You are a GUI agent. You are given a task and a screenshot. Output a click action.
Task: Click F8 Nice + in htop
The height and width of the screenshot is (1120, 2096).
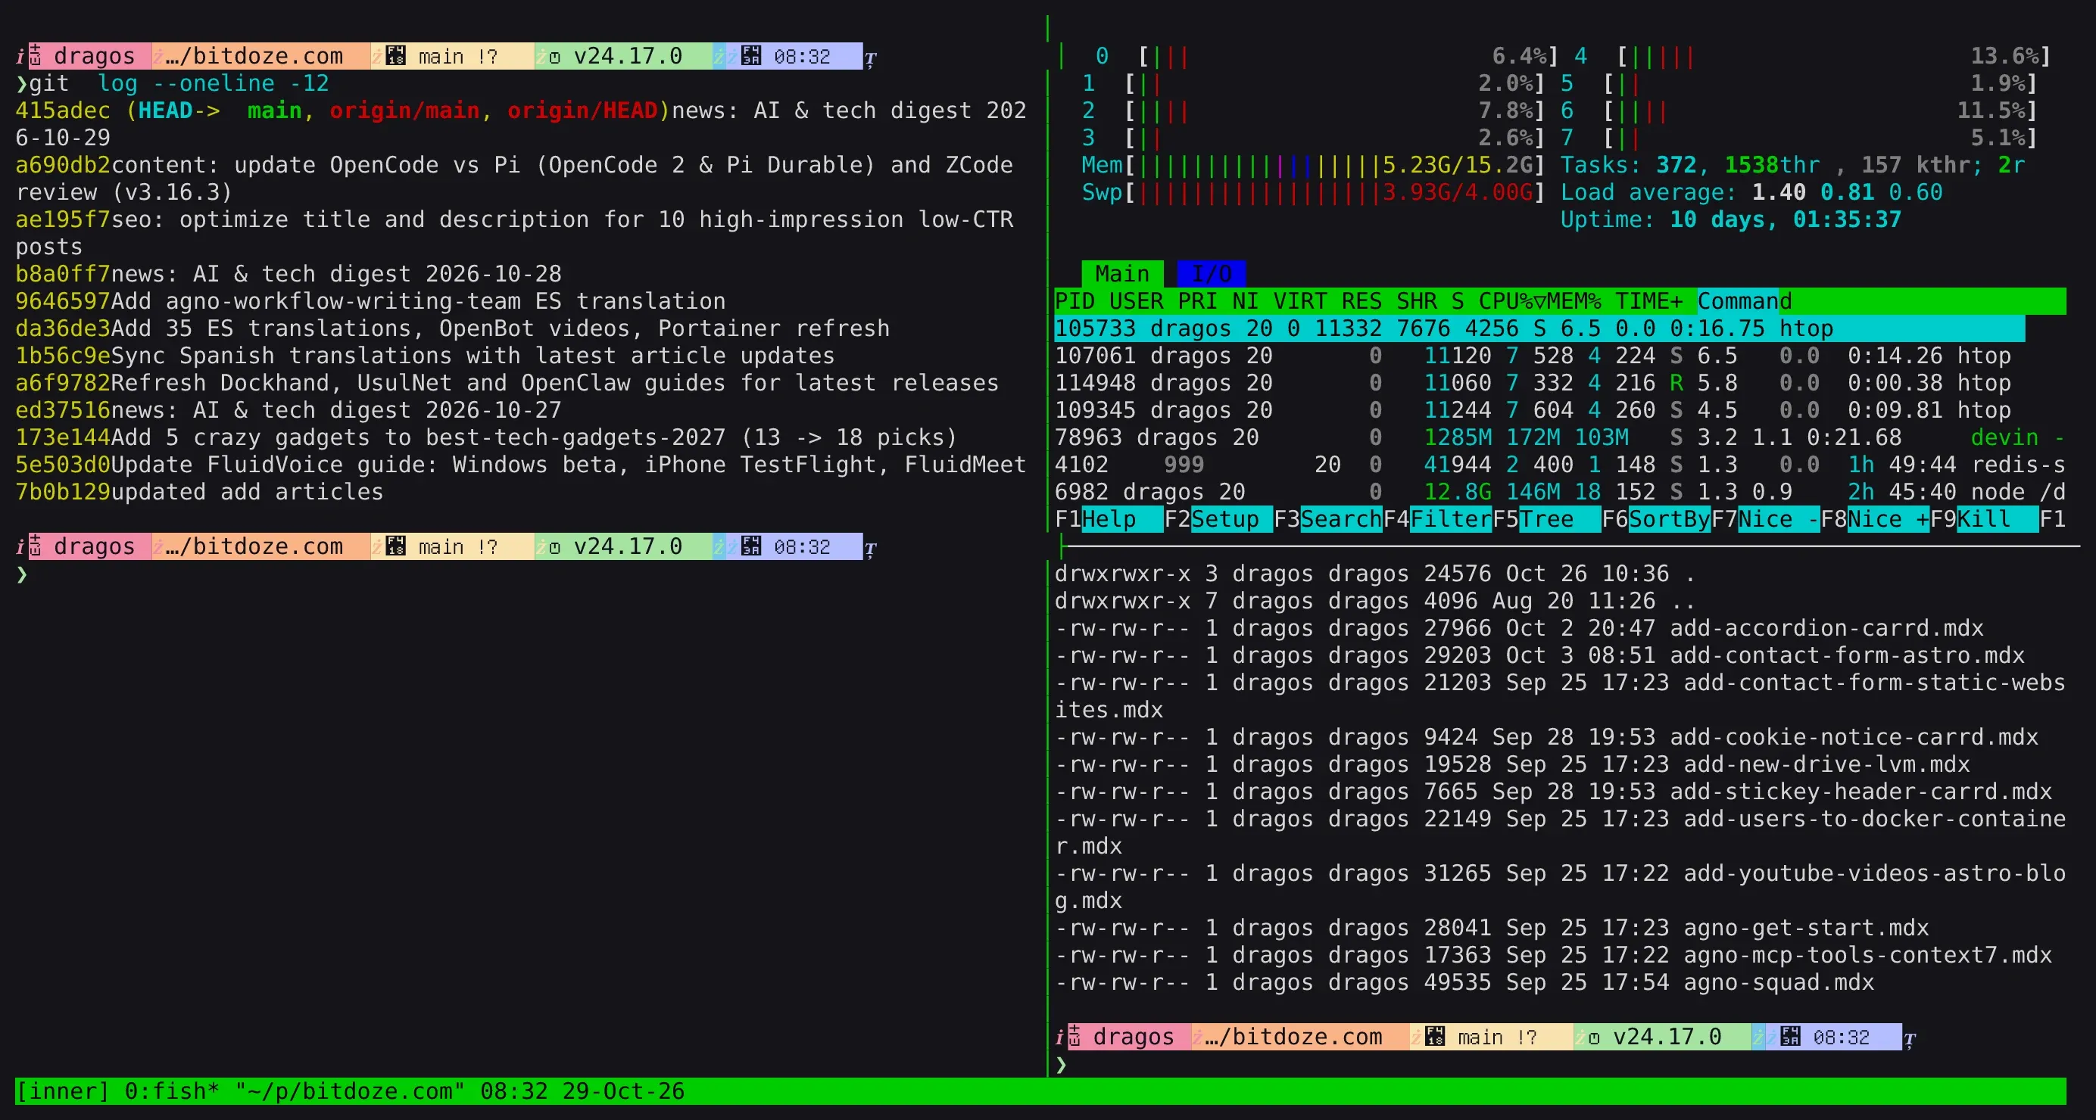point(1875,519)
